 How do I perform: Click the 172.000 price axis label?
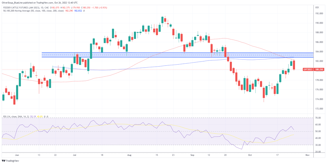tap(319, 109)
